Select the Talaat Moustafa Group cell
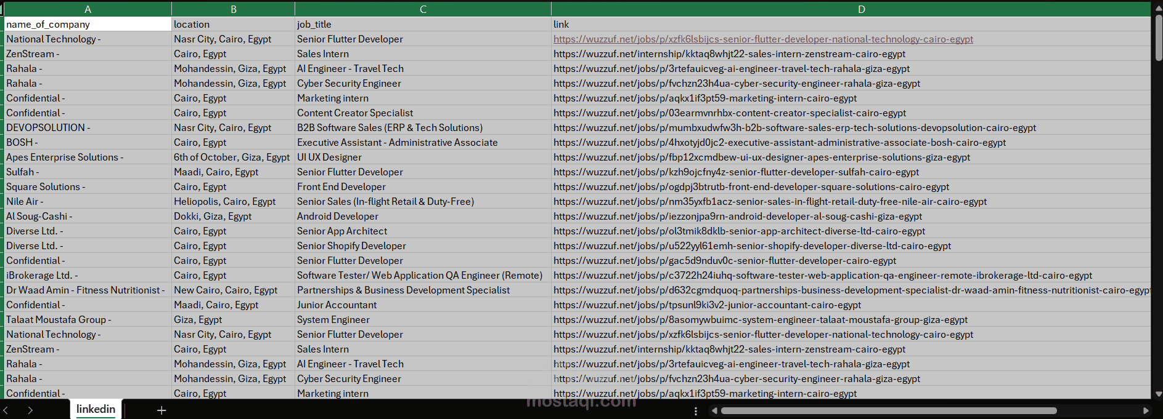 pyautogui.click(x=88, y=319)
